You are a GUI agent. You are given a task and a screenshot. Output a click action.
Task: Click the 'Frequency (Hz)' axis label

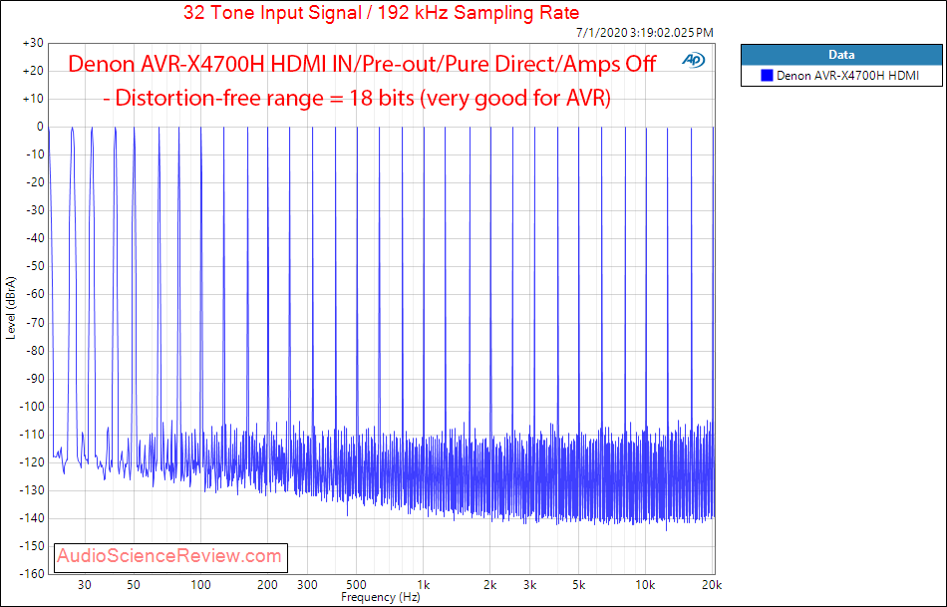(x=381, y=597)
